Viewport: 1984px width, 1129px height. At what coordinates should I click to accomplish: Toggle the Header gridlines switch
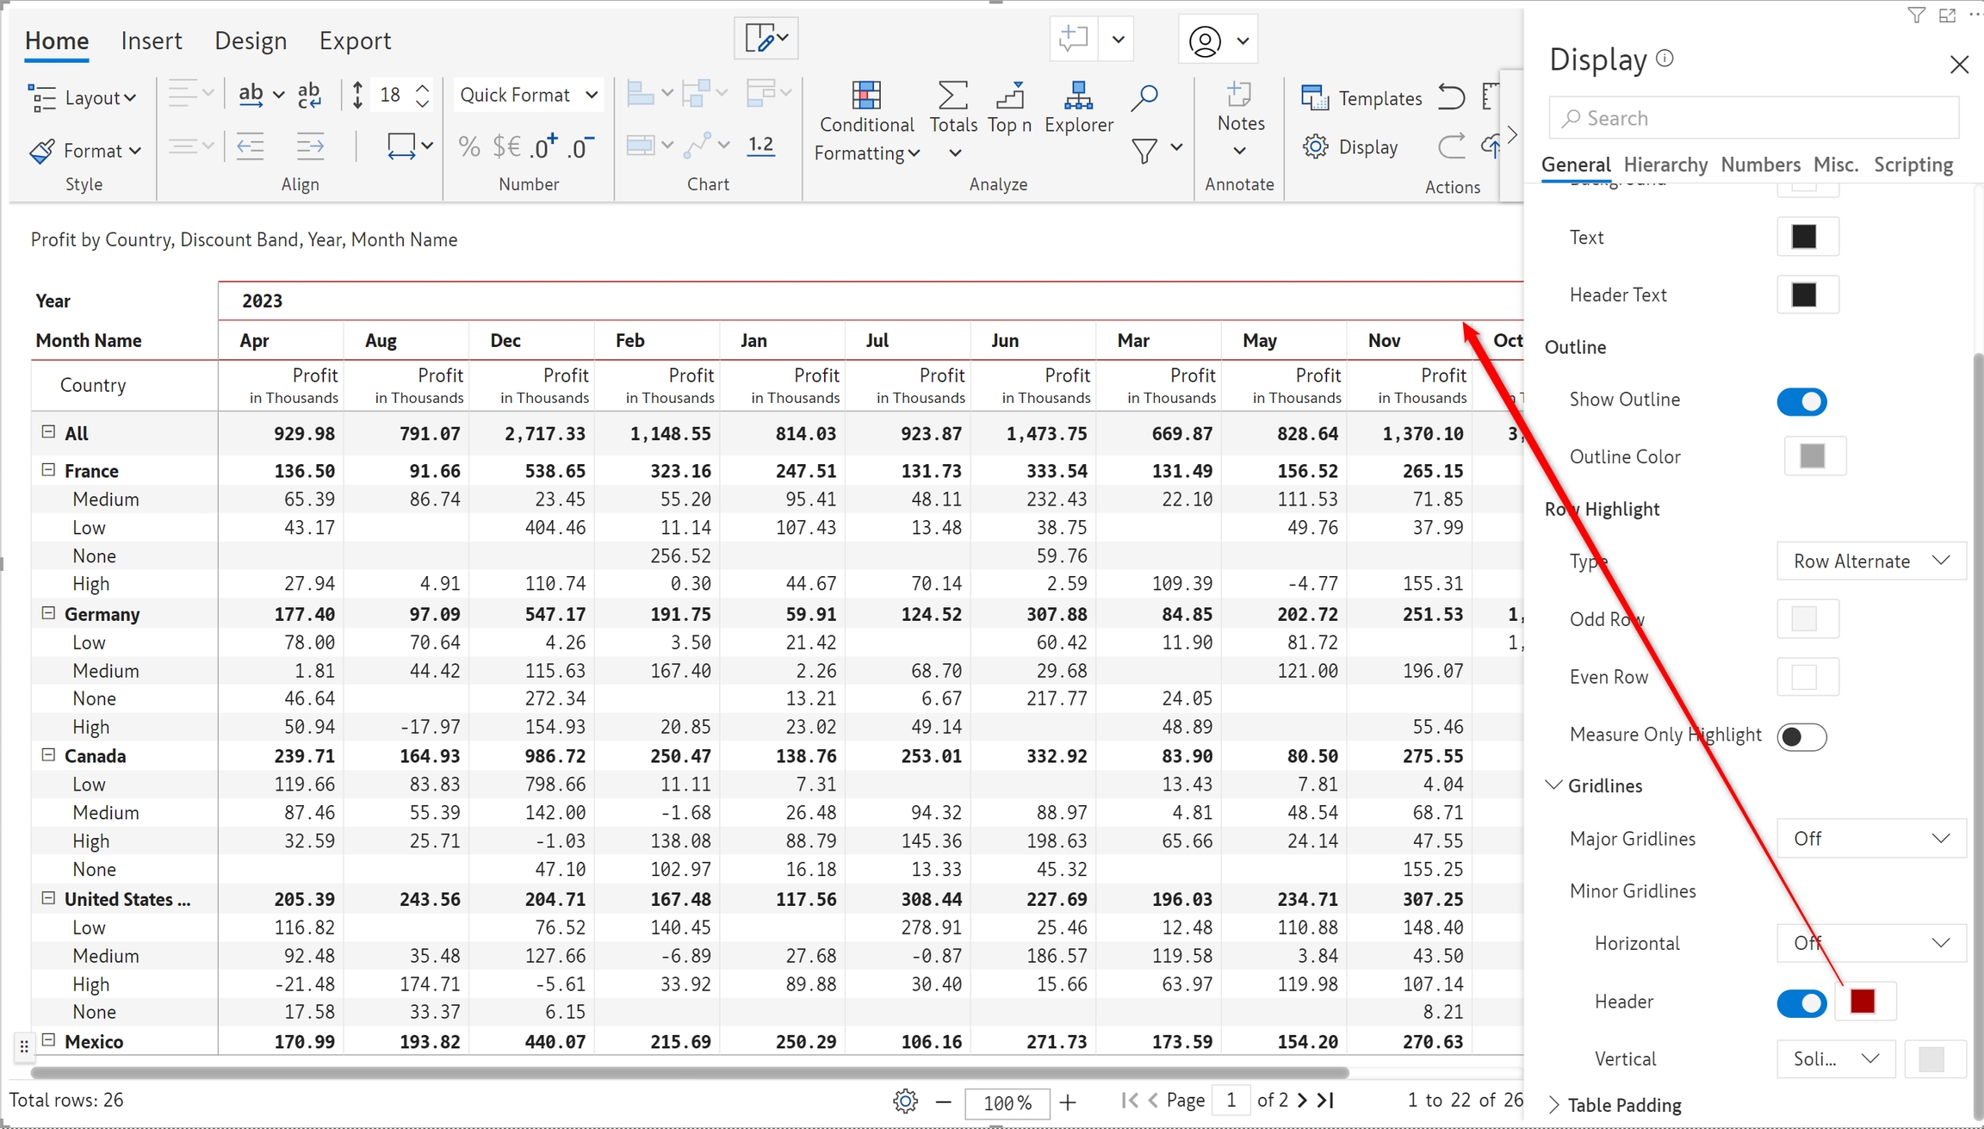tap(1801, 1002)
